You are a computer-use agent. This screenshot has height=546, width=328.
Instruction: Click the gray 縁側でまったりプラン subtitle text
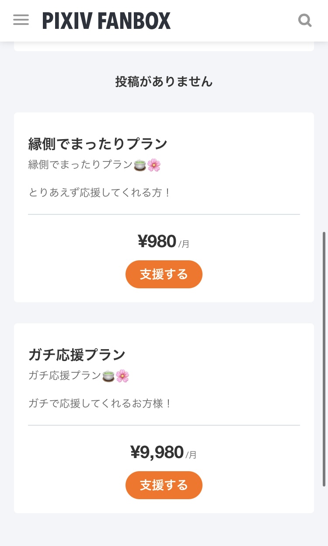pyautogui.click(x=80, y=165)
